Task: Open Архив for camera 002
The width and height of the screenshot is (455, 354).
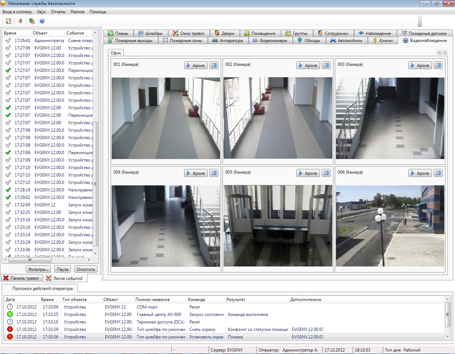Action: pyautogui.click(x=308, y=65)
